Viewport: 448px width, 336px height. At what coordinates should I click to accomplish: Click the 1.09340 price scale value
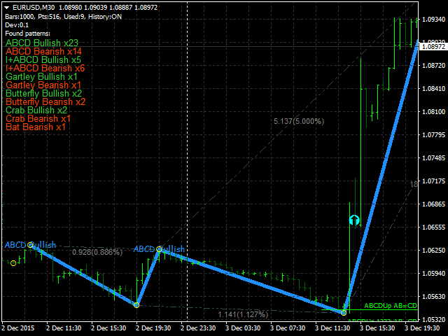pos(433,20)
